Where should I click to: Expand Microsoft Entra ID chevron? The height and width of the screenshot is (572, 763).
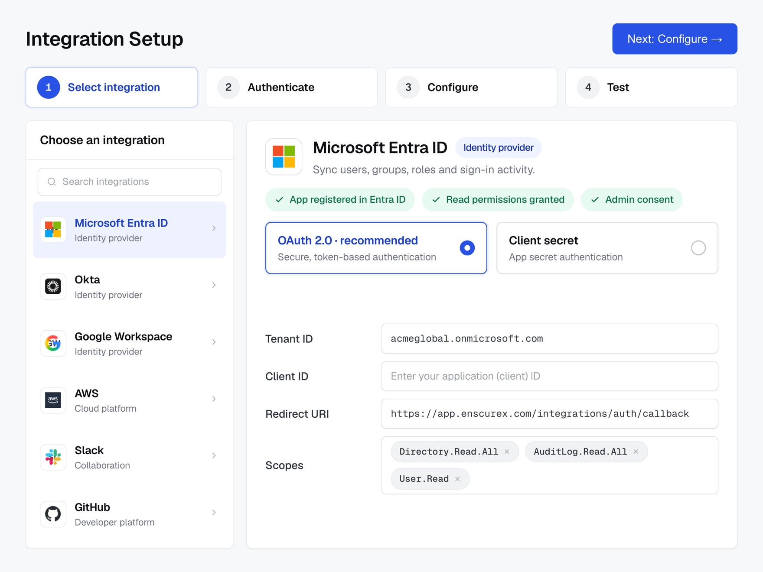pos(214,228)
